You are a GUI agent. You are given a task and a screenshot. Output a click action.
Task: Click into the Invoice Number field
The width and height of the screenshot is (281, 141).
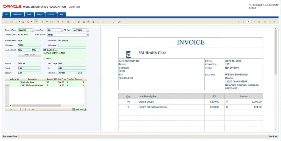click(x=29, y=41)
